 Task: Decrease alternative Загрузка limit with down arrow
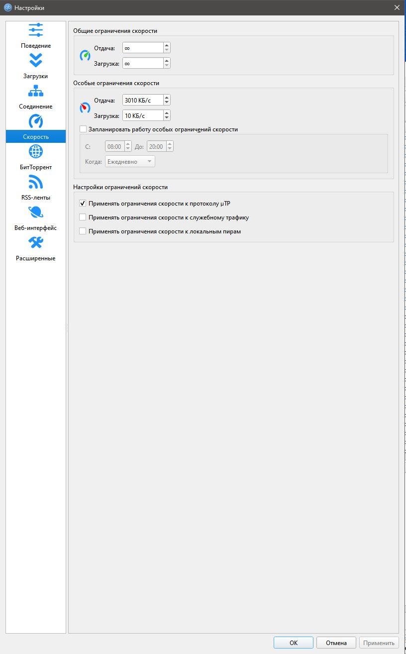pyautogui.click(x=167, y=118)
